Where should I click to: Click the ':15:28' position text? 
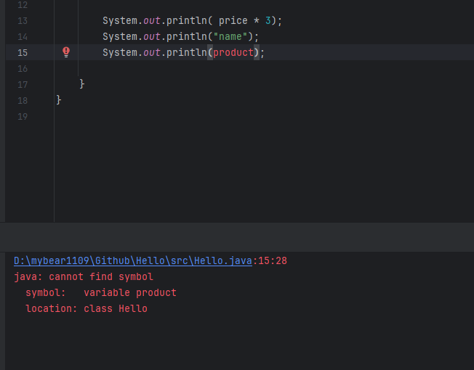[x=270, y=261]
